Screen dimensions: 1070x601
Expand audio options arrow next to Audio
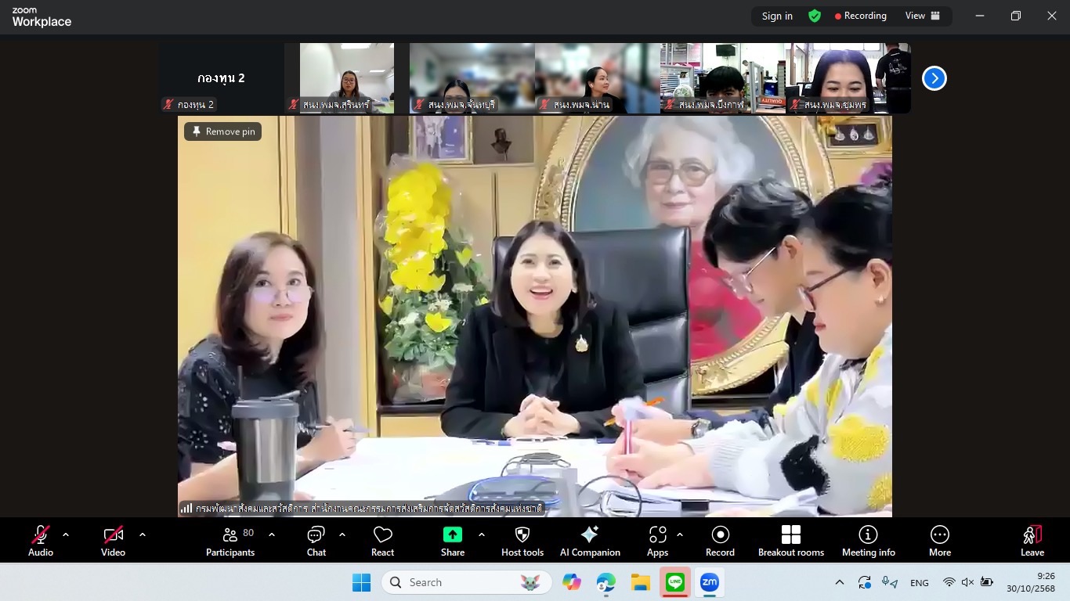point(66,535)
